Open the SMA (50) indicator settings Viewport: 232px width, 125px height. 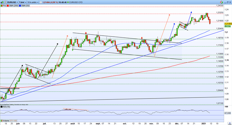pyautogui.click(x=25, y=6)
